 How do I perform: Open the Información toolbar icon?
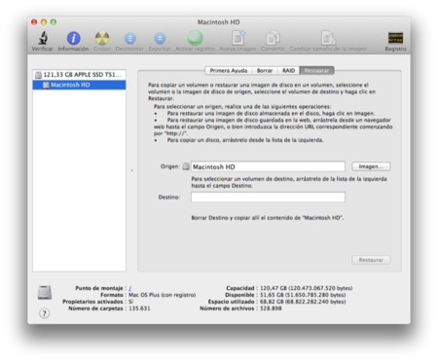click(x=73, y=38)
